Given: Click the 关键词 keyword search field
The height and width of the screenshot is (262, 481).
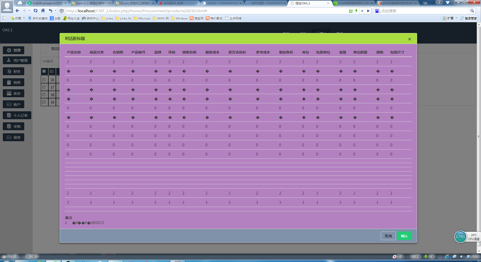Looking at the screenshot, I should pos(50,61).
